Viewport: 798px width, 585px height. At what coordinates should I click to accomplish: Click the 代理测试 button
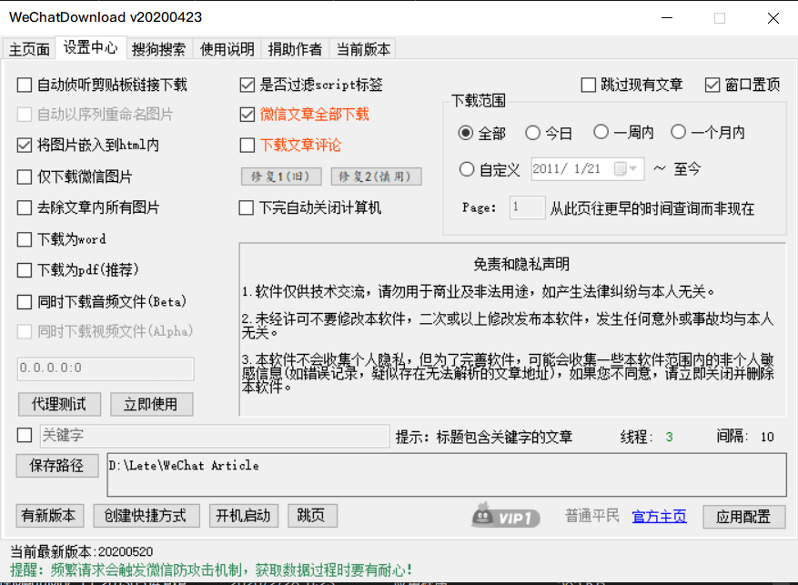coord(59,404)
